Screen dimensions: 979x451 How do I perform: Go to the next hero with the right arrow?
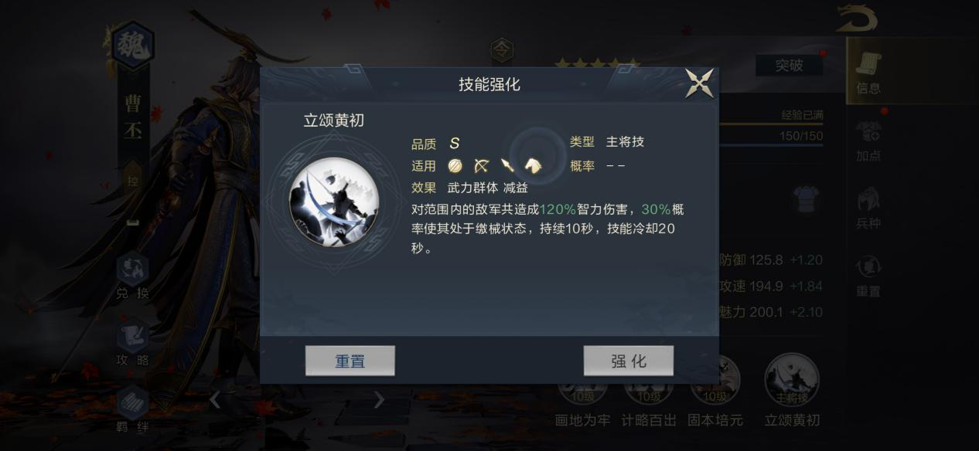tap(379, 399)
